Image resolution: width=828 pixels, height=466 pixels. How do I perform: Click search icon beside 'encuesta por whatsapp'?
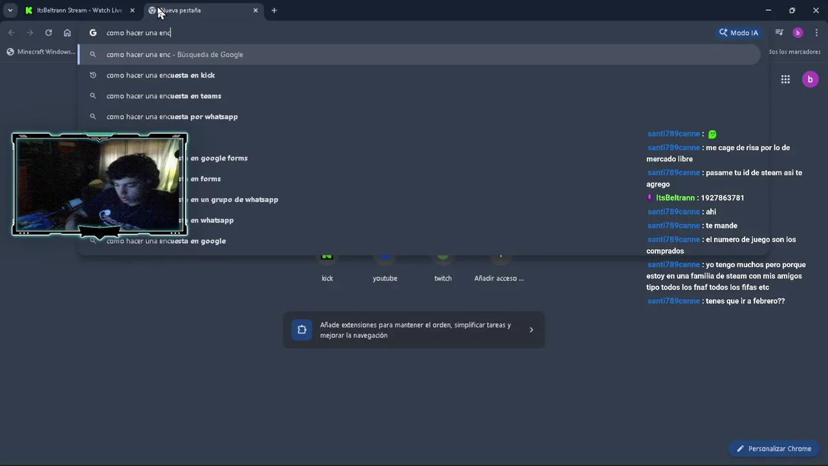point(93,116)
